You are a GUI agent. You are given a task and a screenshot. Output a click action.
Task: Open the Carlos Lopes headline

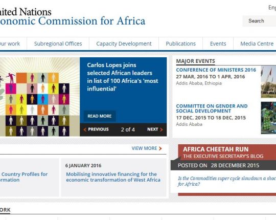[123, 77]
